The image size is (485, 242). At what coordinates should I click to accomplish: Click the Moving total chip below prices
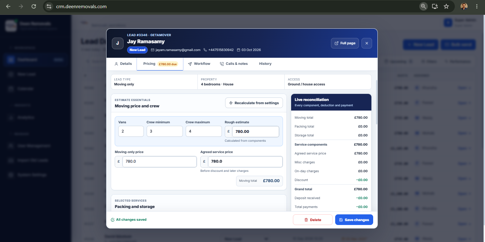pos(260,181)
